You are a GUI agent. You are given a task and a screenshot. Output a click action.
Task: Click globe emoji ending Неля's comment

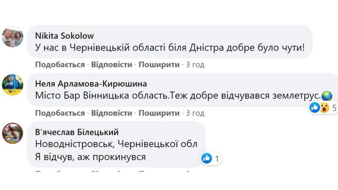point(327,96)
